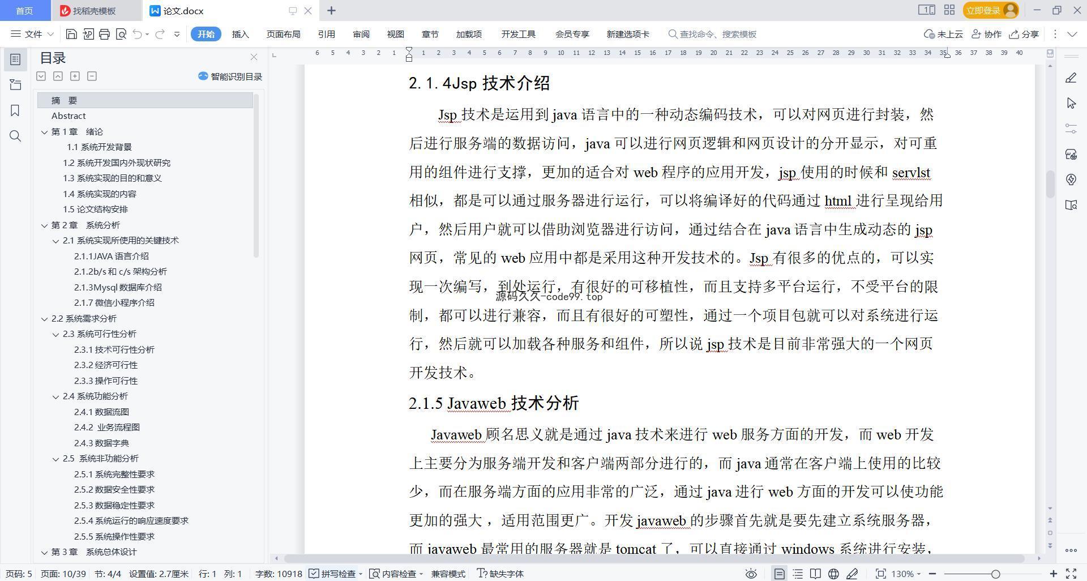
Task: Click the 立即登录 login button
Action: [990, 10]
